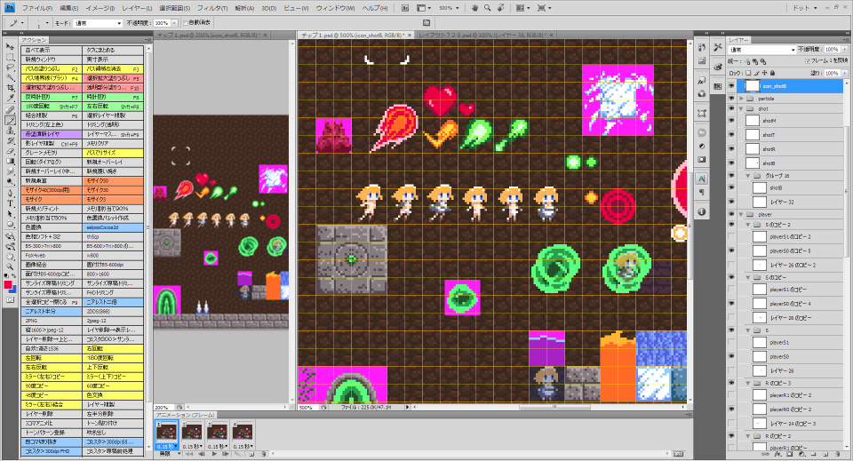Open the ドット workspace switcher dropdown
The height and width of the screenshot is (461, 853).
805,8
